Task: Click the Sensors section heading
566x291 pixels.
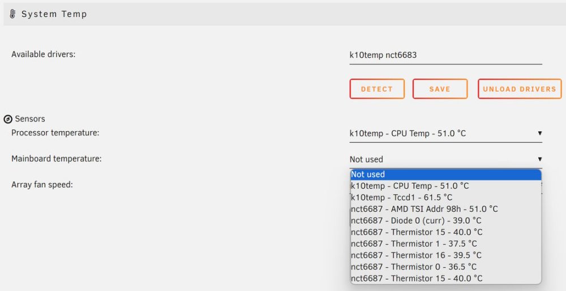Action: (x=30, y=119)
